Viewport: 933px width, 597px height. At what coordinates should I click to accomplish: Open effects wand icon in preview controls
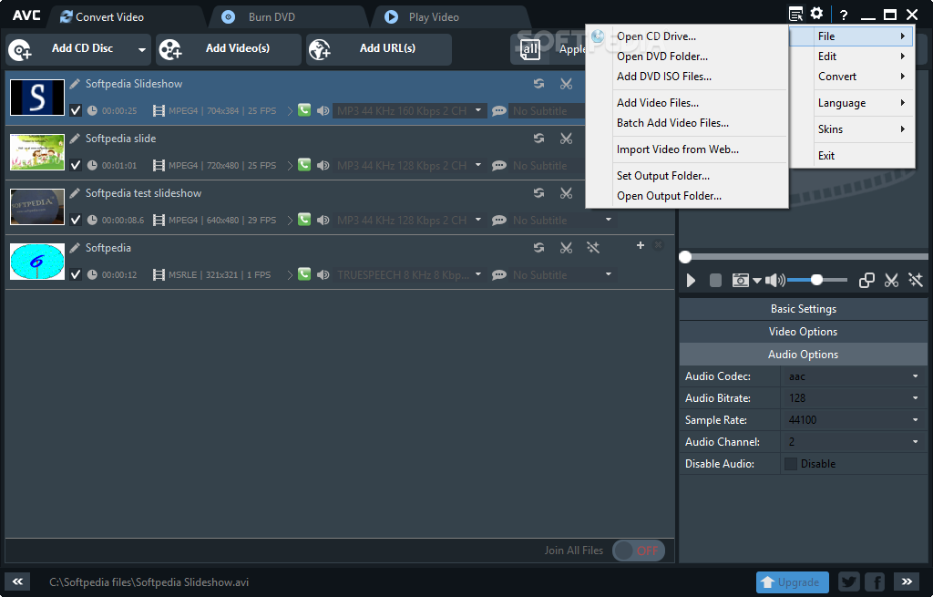(x=916, y=281)
